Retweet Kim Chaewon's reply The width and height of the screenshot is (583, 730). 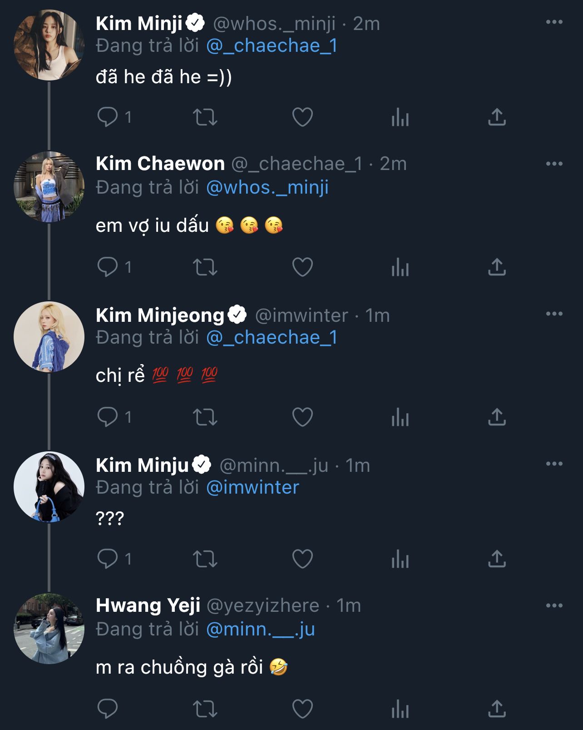[205, 267]
